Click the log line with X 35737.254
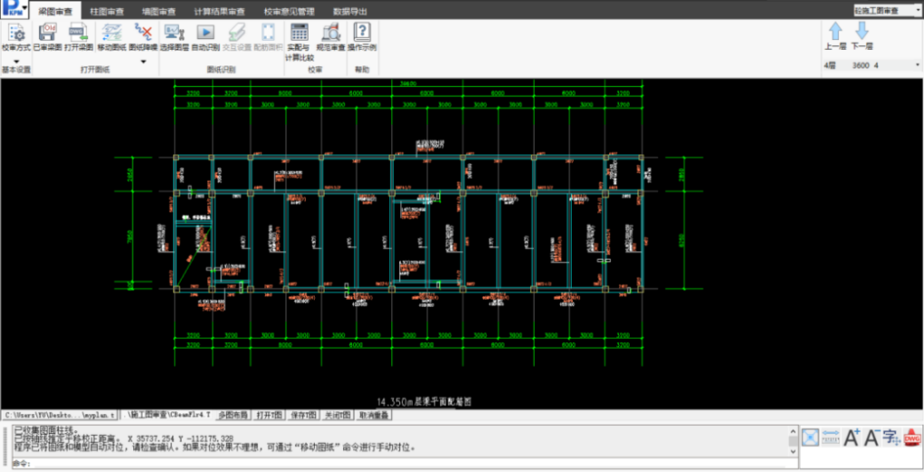Screen dimensions: 924x472 [123, 439]
